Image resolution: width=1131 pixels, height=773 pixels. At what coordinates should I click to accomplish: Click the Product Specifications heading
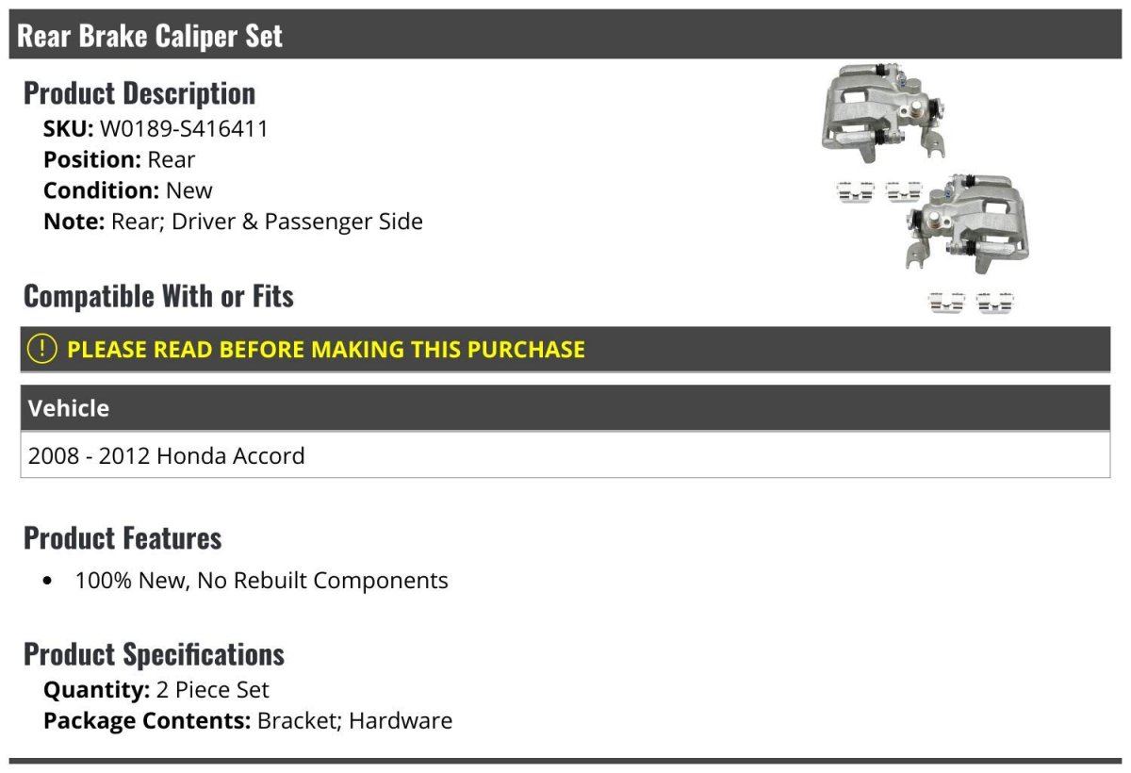click(154, 654)
